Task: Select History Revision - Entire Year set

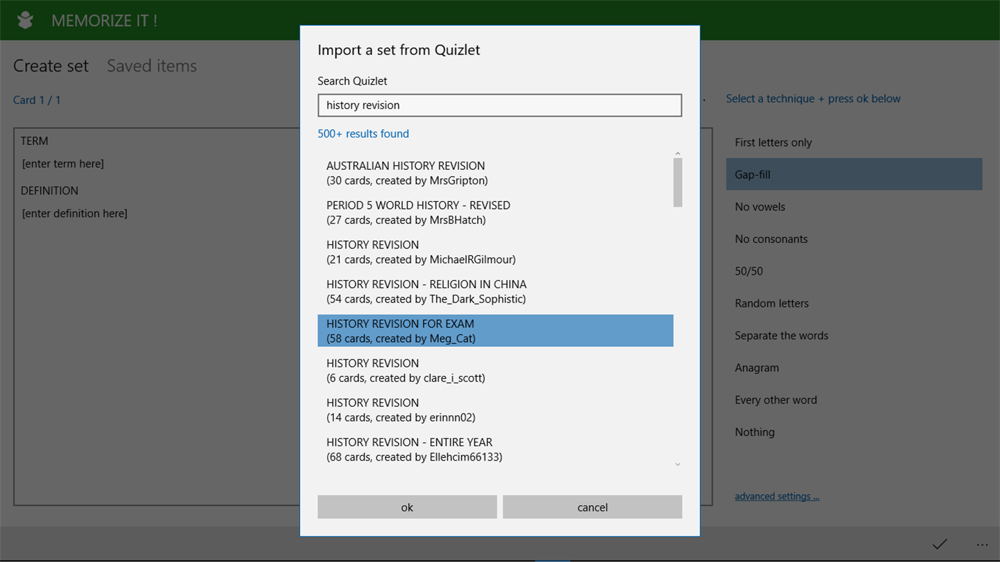Action: (496, 450)
